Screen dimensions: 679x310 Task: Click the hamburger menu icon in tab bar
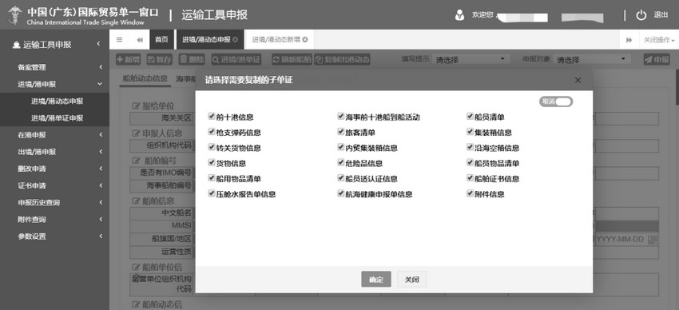tap(119, 40)
